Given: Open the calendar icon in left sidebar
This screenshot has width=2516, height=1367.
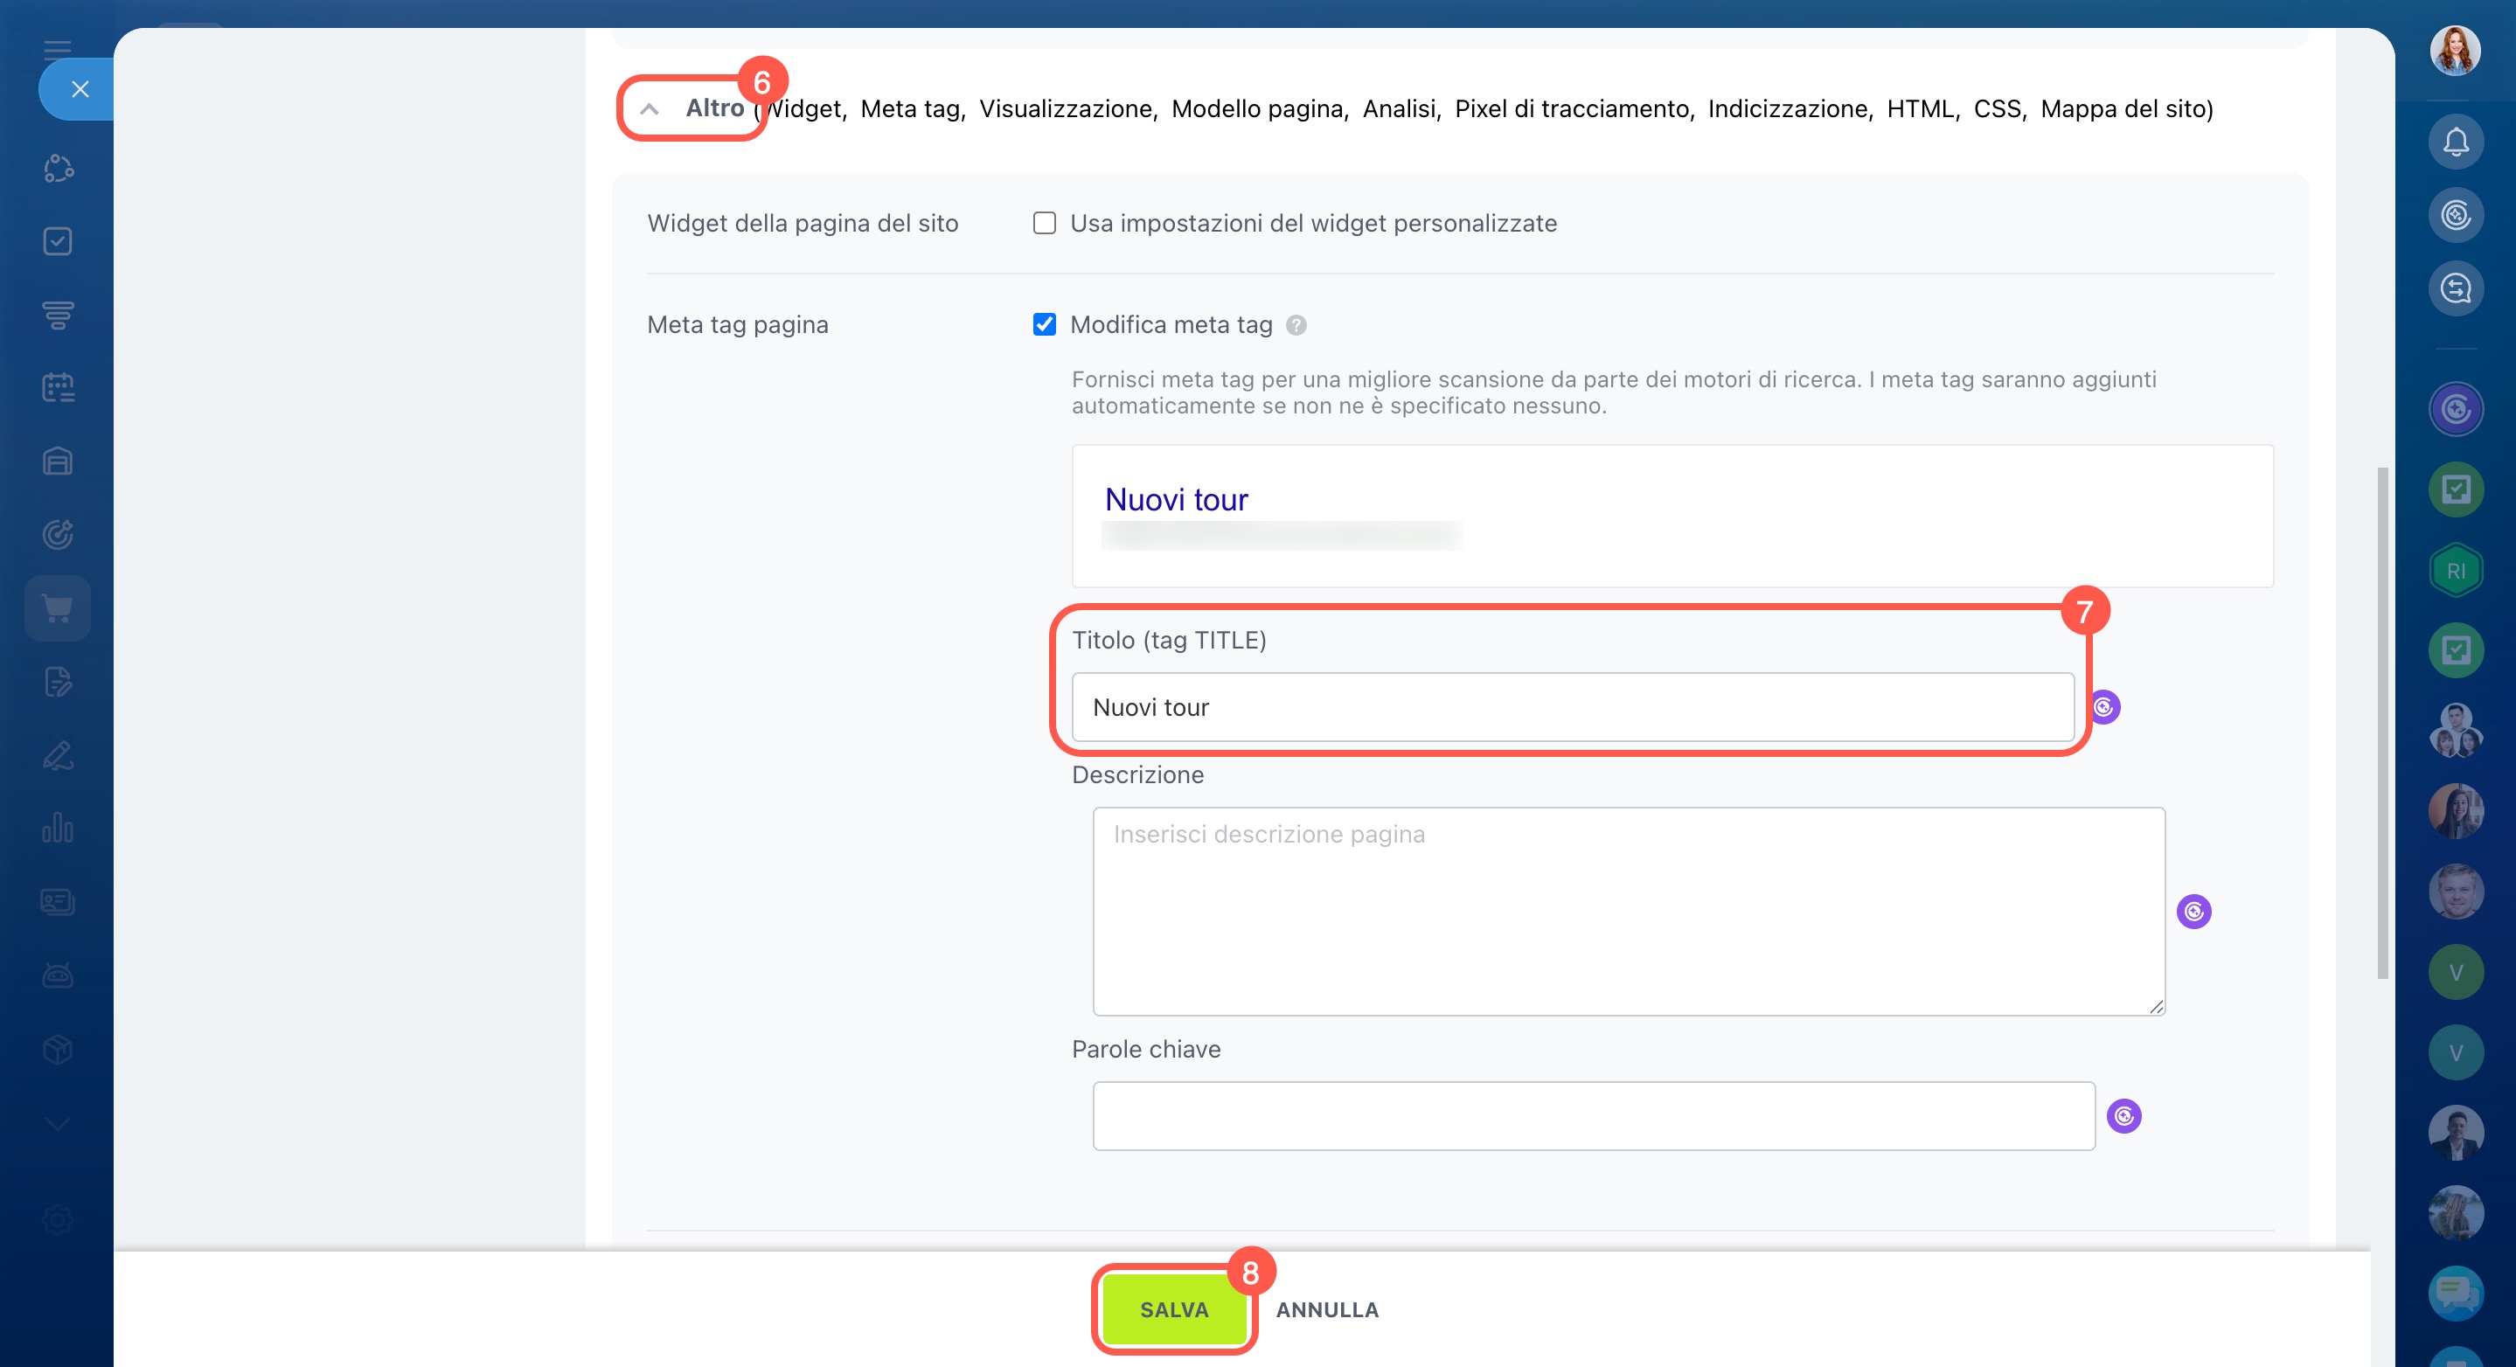Looking at the screenshot, I should pos(58,388).
